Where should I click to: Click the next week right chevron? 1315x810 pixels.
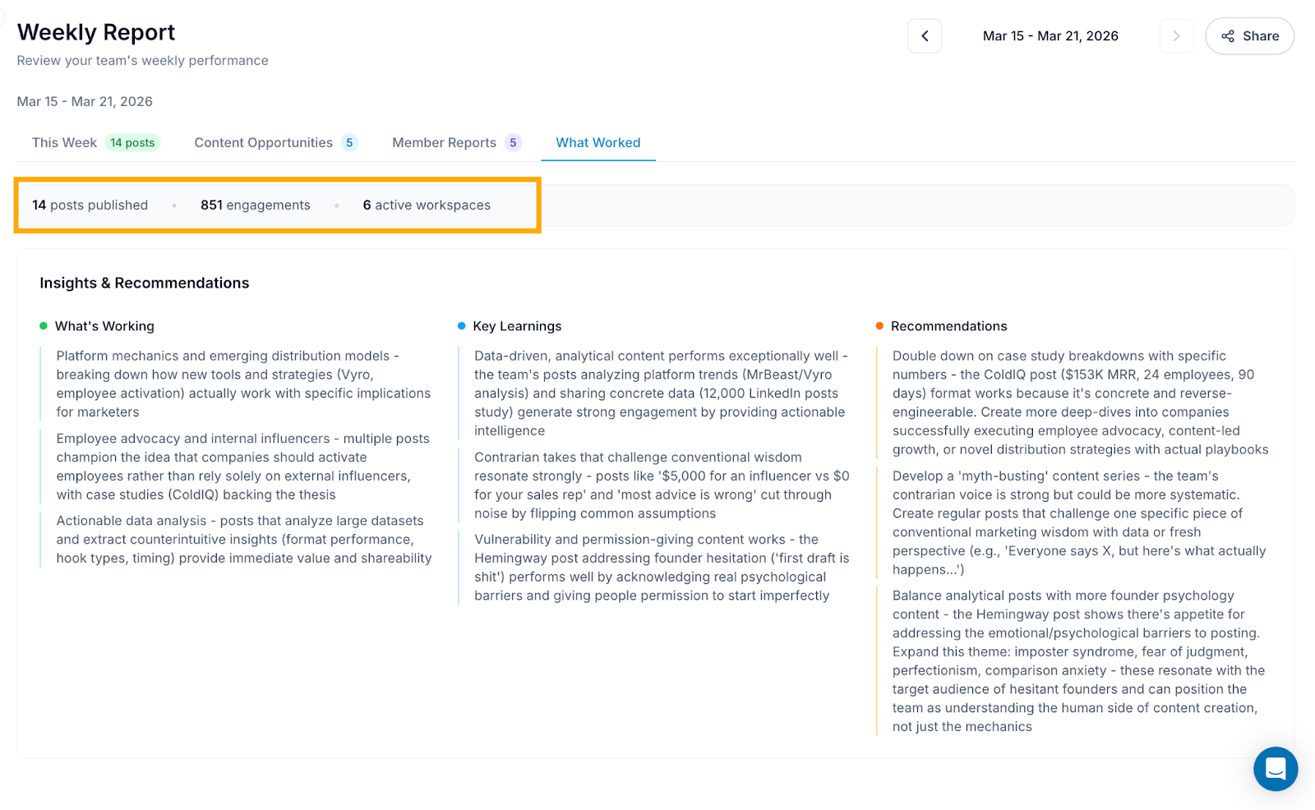[x=1176, y=36]
